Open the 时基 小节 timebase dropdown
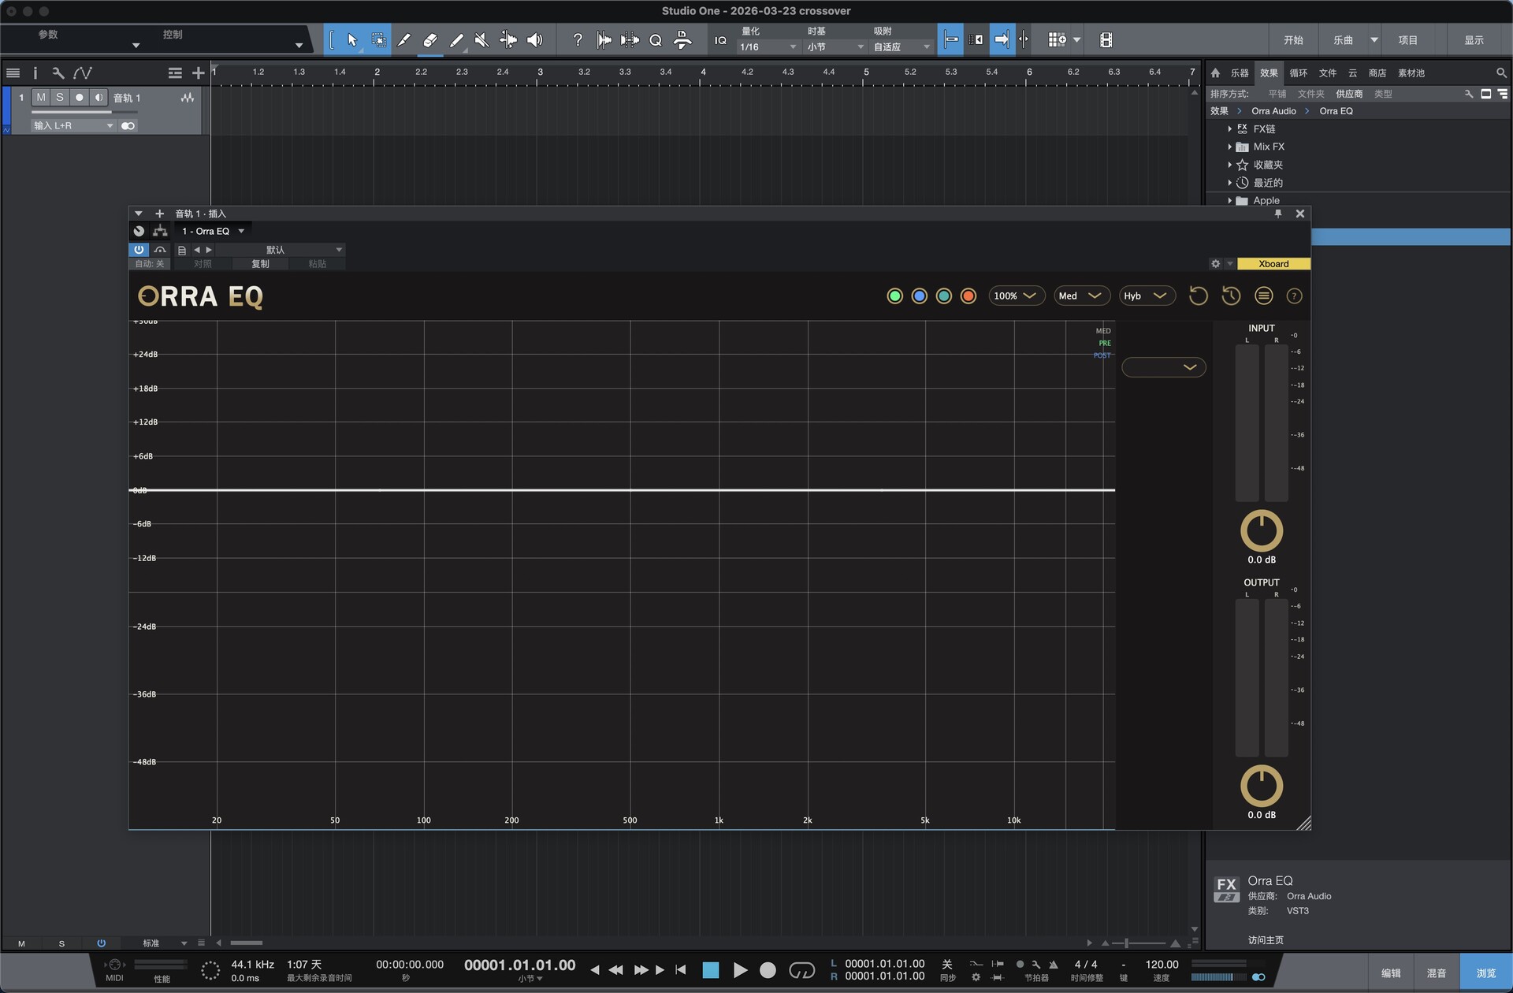The width and height of the screenshot is (1513, 993). 835,47
